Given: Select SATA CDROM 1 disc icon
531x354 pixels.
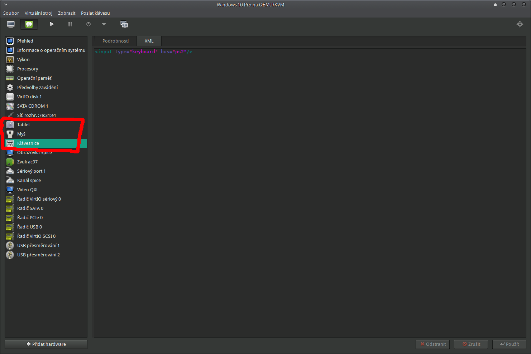Looking at the screenshot, I should point(10,106).
